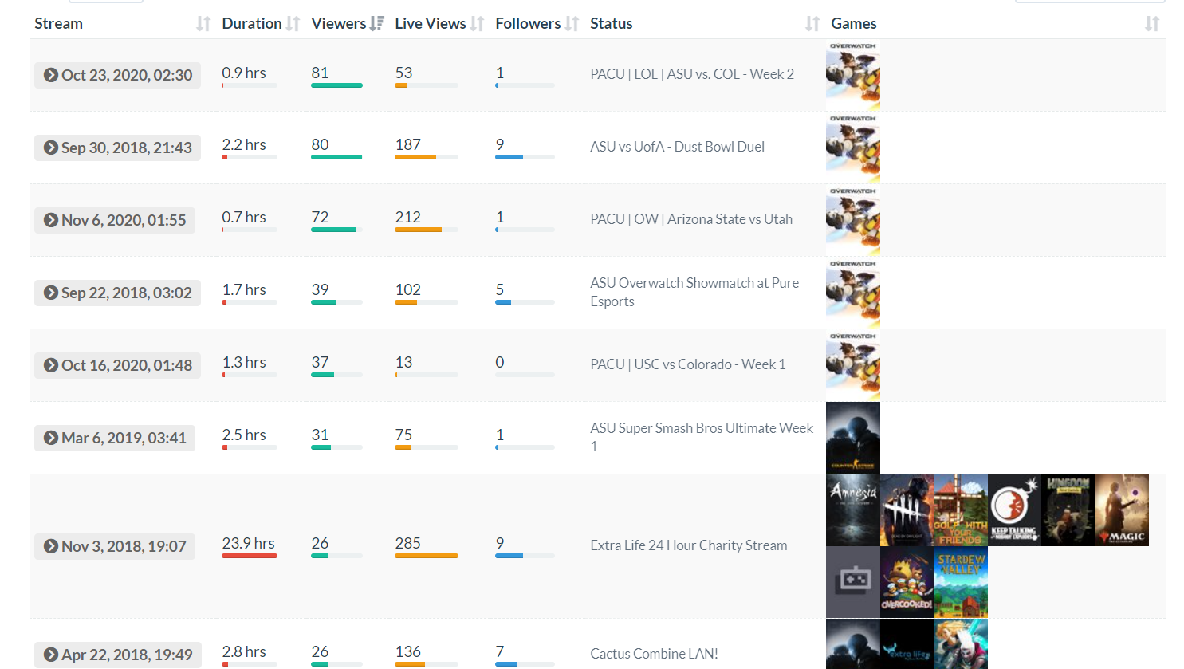Click the Kingdom game thumbnail
Image resolution: width=1184 pixels, height=669 pixels.
(x=1068, y=510)
